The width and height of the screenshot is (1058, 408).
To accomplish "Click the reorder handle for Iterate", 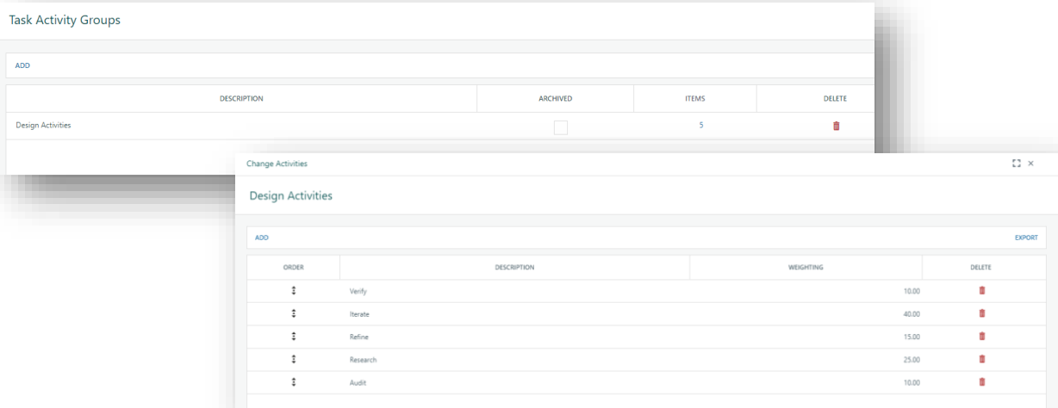I will tap(294, 313).
